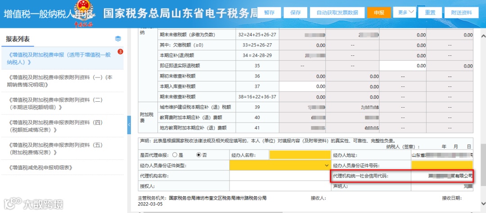Click the 附送资料 button
This screenshot has height=213, width=486.
point(461,13)
